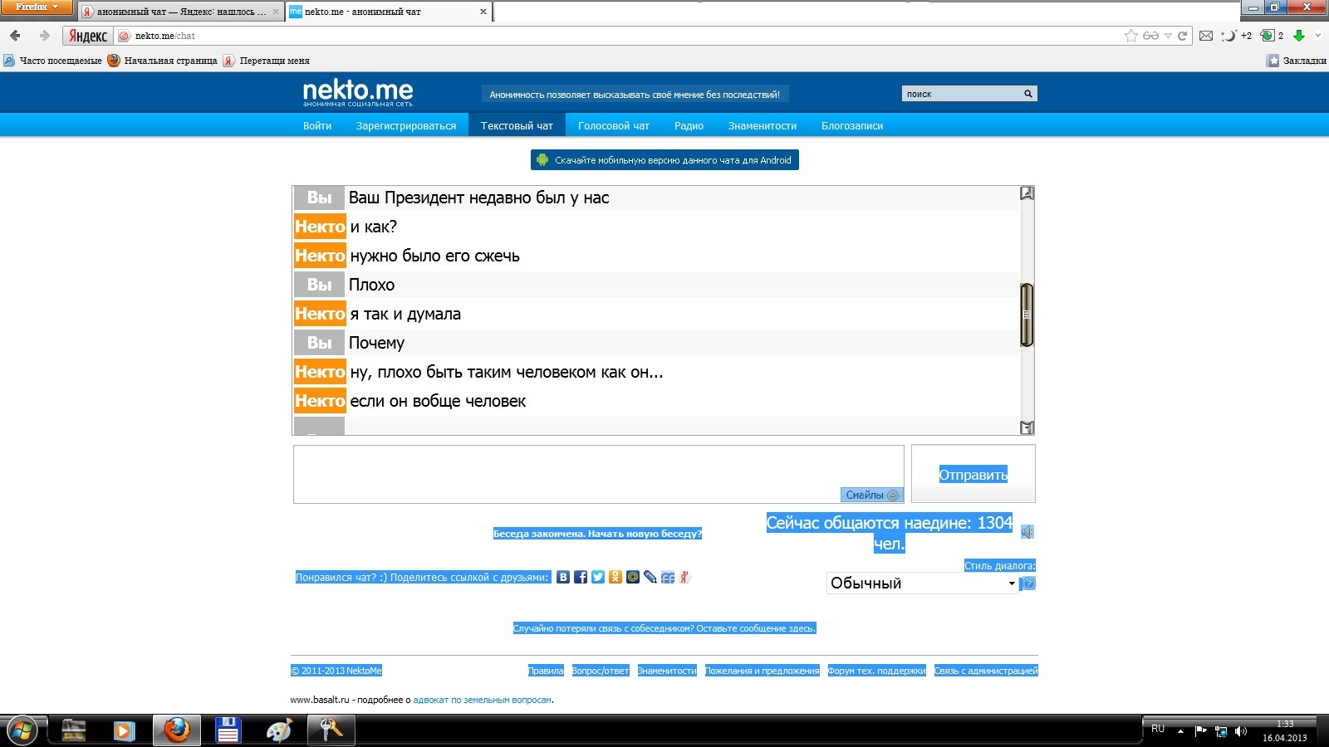Share chat via MoiKrug icon
Screen dimensions: 1329x747
click(x=668, y=577)
